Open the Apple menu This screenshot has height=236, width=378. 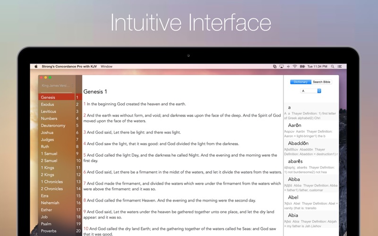point(36,67)
